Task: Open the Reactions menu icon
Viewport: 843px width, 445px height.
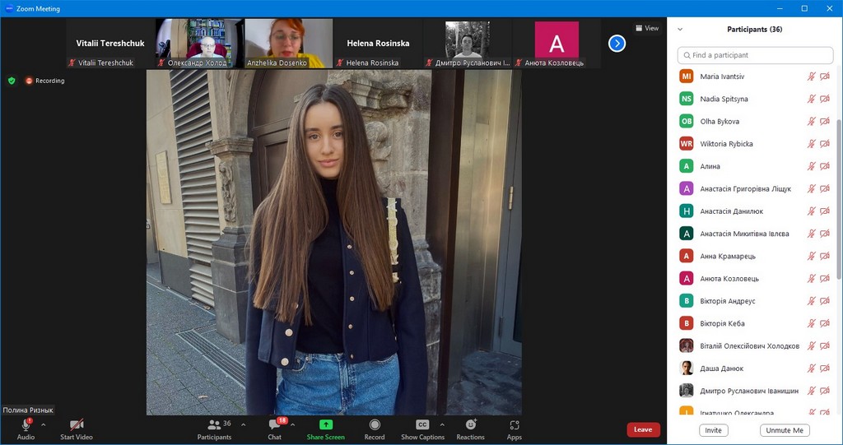Action: coord(470,425)
